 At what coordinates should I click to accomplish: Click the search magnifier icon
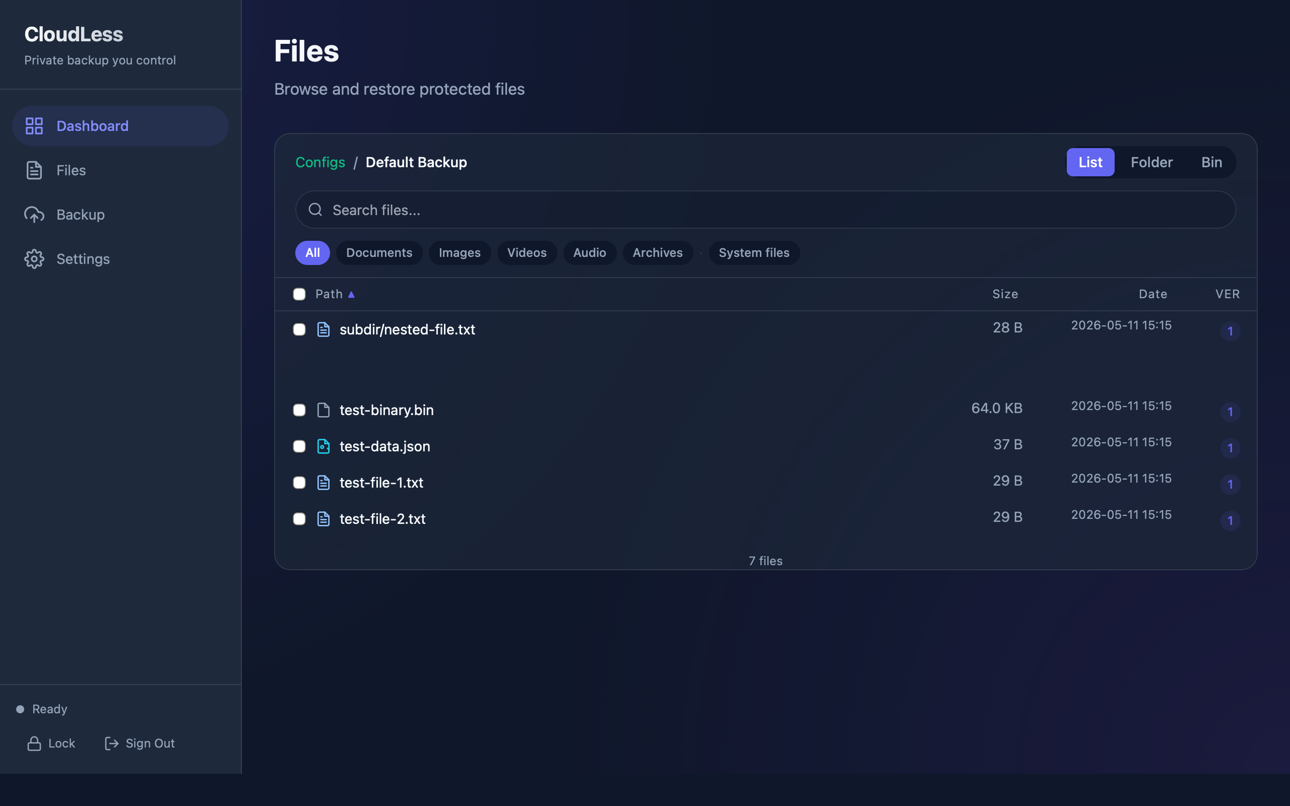(x=315, y=210)
